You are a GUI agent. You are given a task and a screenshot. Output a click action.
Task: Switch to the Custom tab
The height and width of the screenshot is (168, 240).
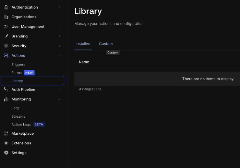106,44
